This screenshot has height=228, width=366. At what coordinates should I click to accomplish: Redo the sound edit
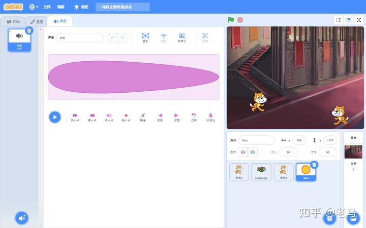point(122,37)
